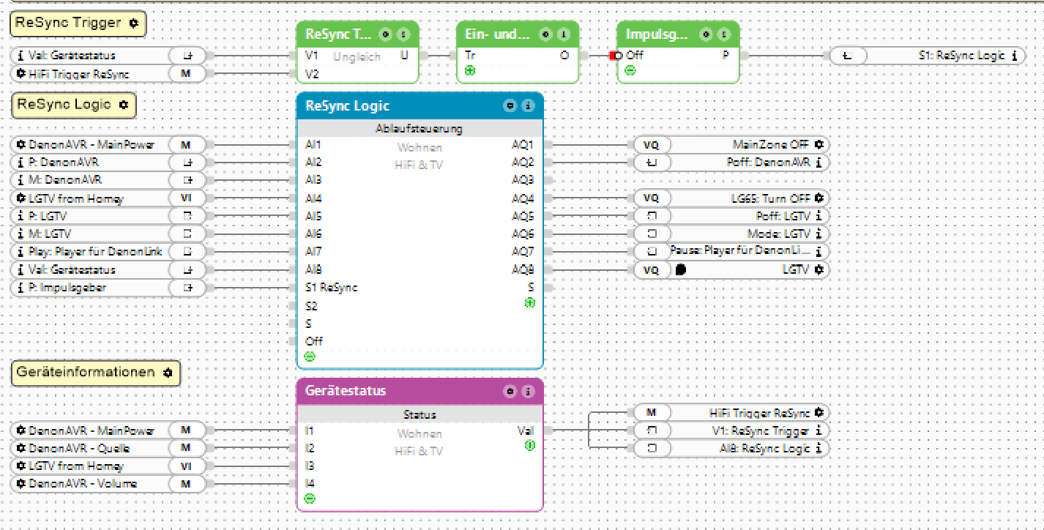This screenshot has height=530, width=1044.
Task: Click the gear icon on Geräteinformationen note
Action: 168,373
